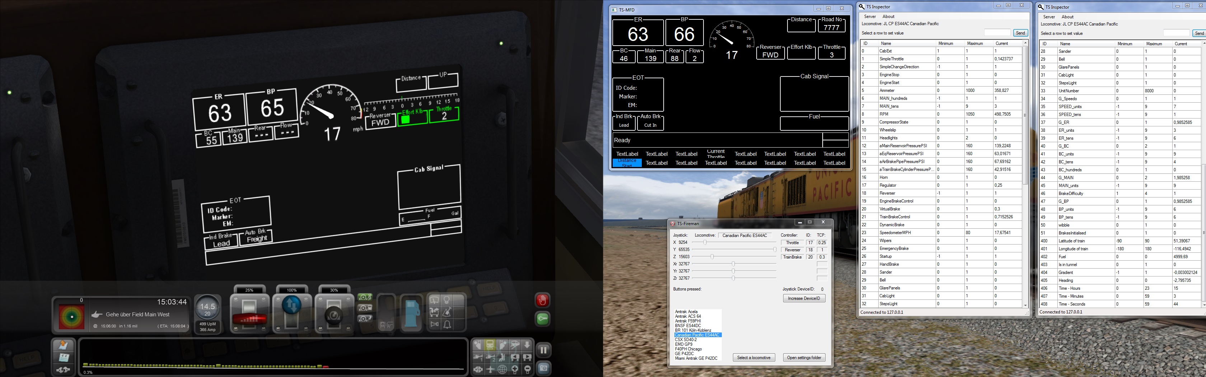Click the red emergency stop hand icon

click(542, 300)
